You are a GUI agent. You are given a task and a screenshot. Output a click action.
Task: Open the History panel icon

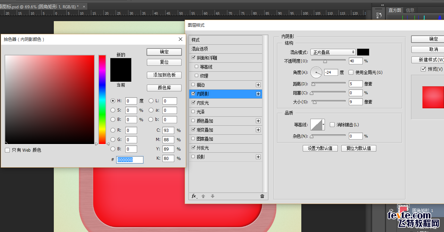click(x=379, y=16)
